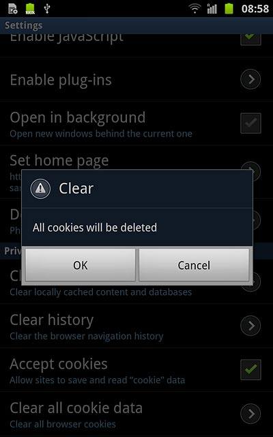Tap the 100% battery notification icon

point(30,9)
